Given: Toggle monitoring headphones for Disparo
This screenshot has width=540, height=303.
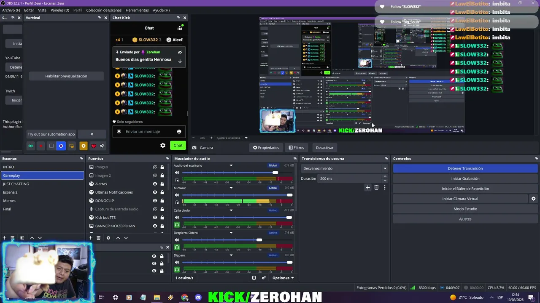Looking at the screenshot, I should [x=177, y=269].
